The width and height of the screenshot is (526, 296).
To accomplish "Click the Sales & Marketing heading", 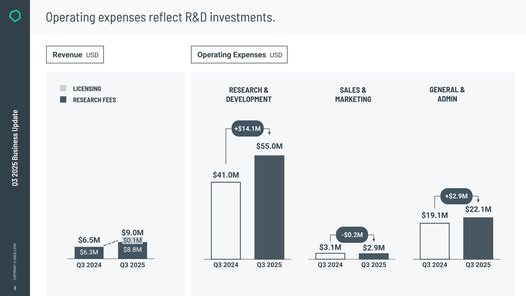I will [x=353, y=95].
